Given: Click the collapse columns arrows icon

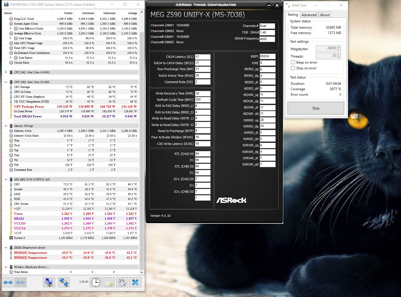Looking at the screenshot, I should click(x=20, y=282).
